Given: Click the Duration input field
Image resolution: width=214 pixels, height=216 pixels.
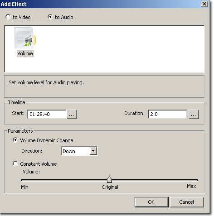Looking at the screenshot, I should click(x=167, y=114).
